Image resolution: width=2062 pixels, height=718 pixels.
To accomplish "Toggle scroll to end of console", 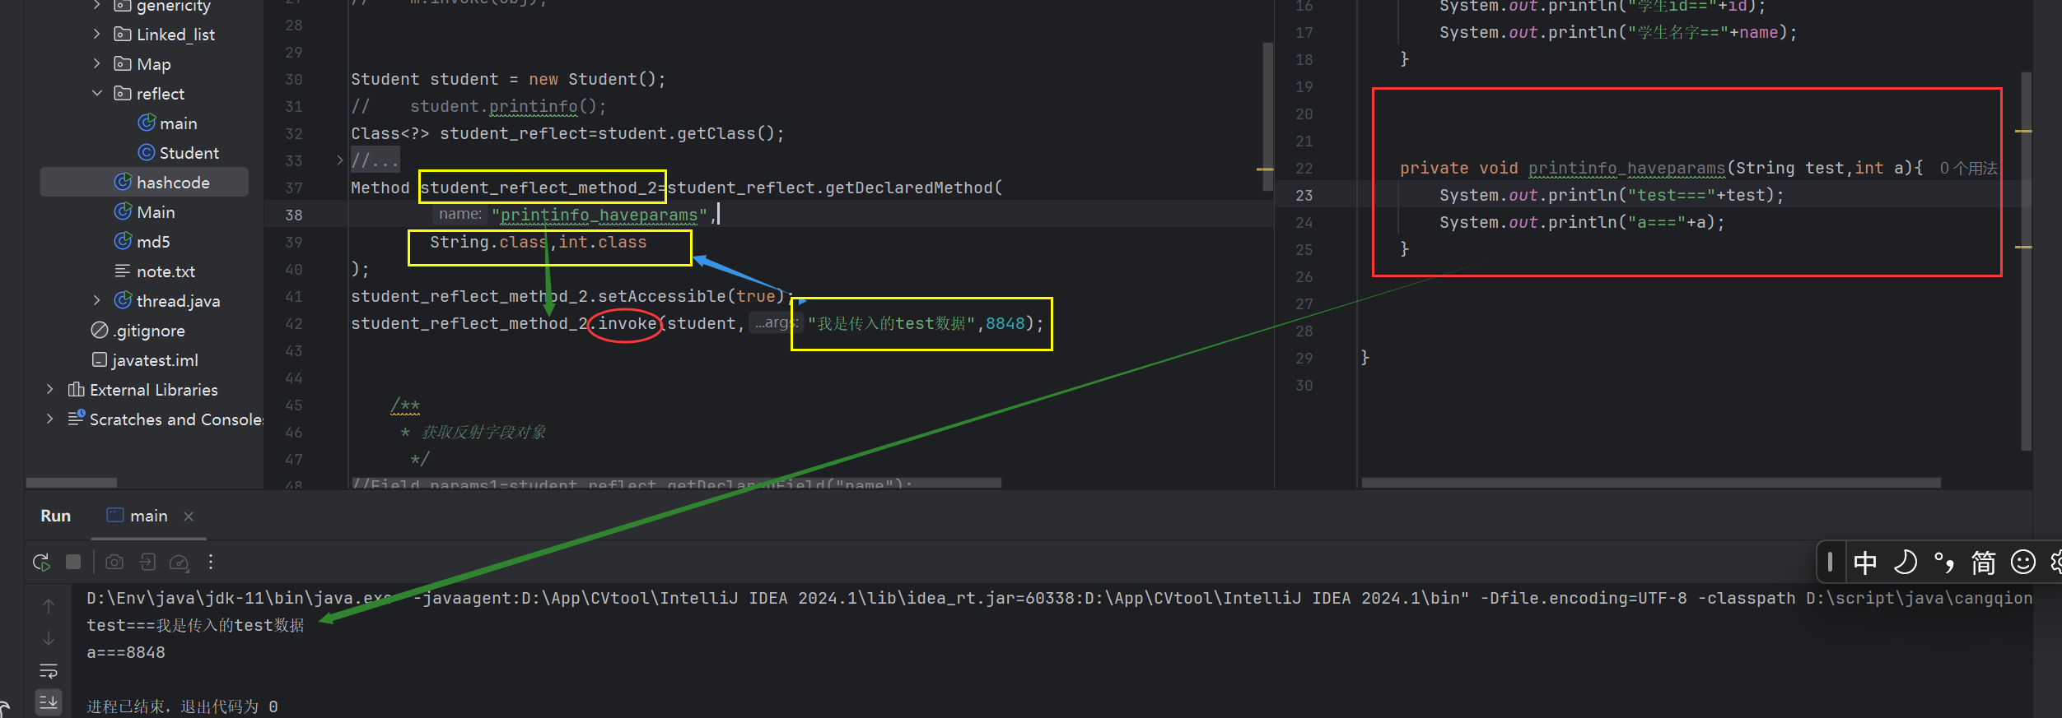I will (x=49, y=702).
